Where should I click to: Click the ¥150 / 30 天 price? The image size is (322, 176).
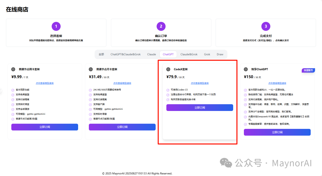tap(253, 77)
